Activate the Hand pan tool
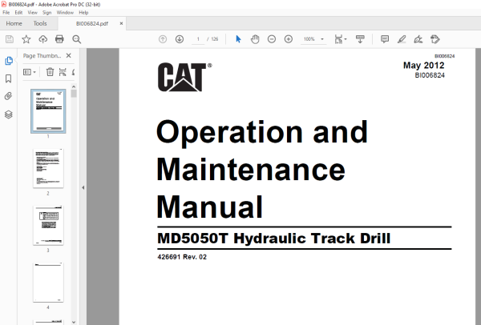This screenshot has width=481, height=325. tap(255, 39)
